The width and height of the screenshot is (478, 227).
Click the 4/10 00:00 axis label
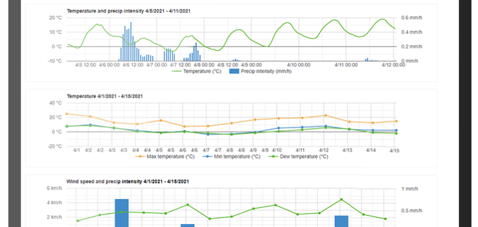point(299,65)
